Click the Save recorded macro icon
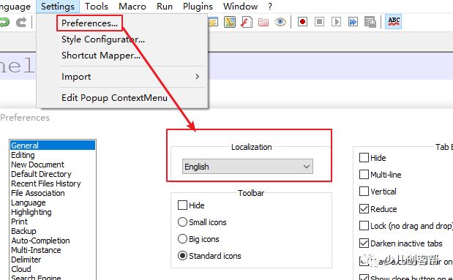The width and height of the screenshot is (453, 280). (x=370, y=22)
